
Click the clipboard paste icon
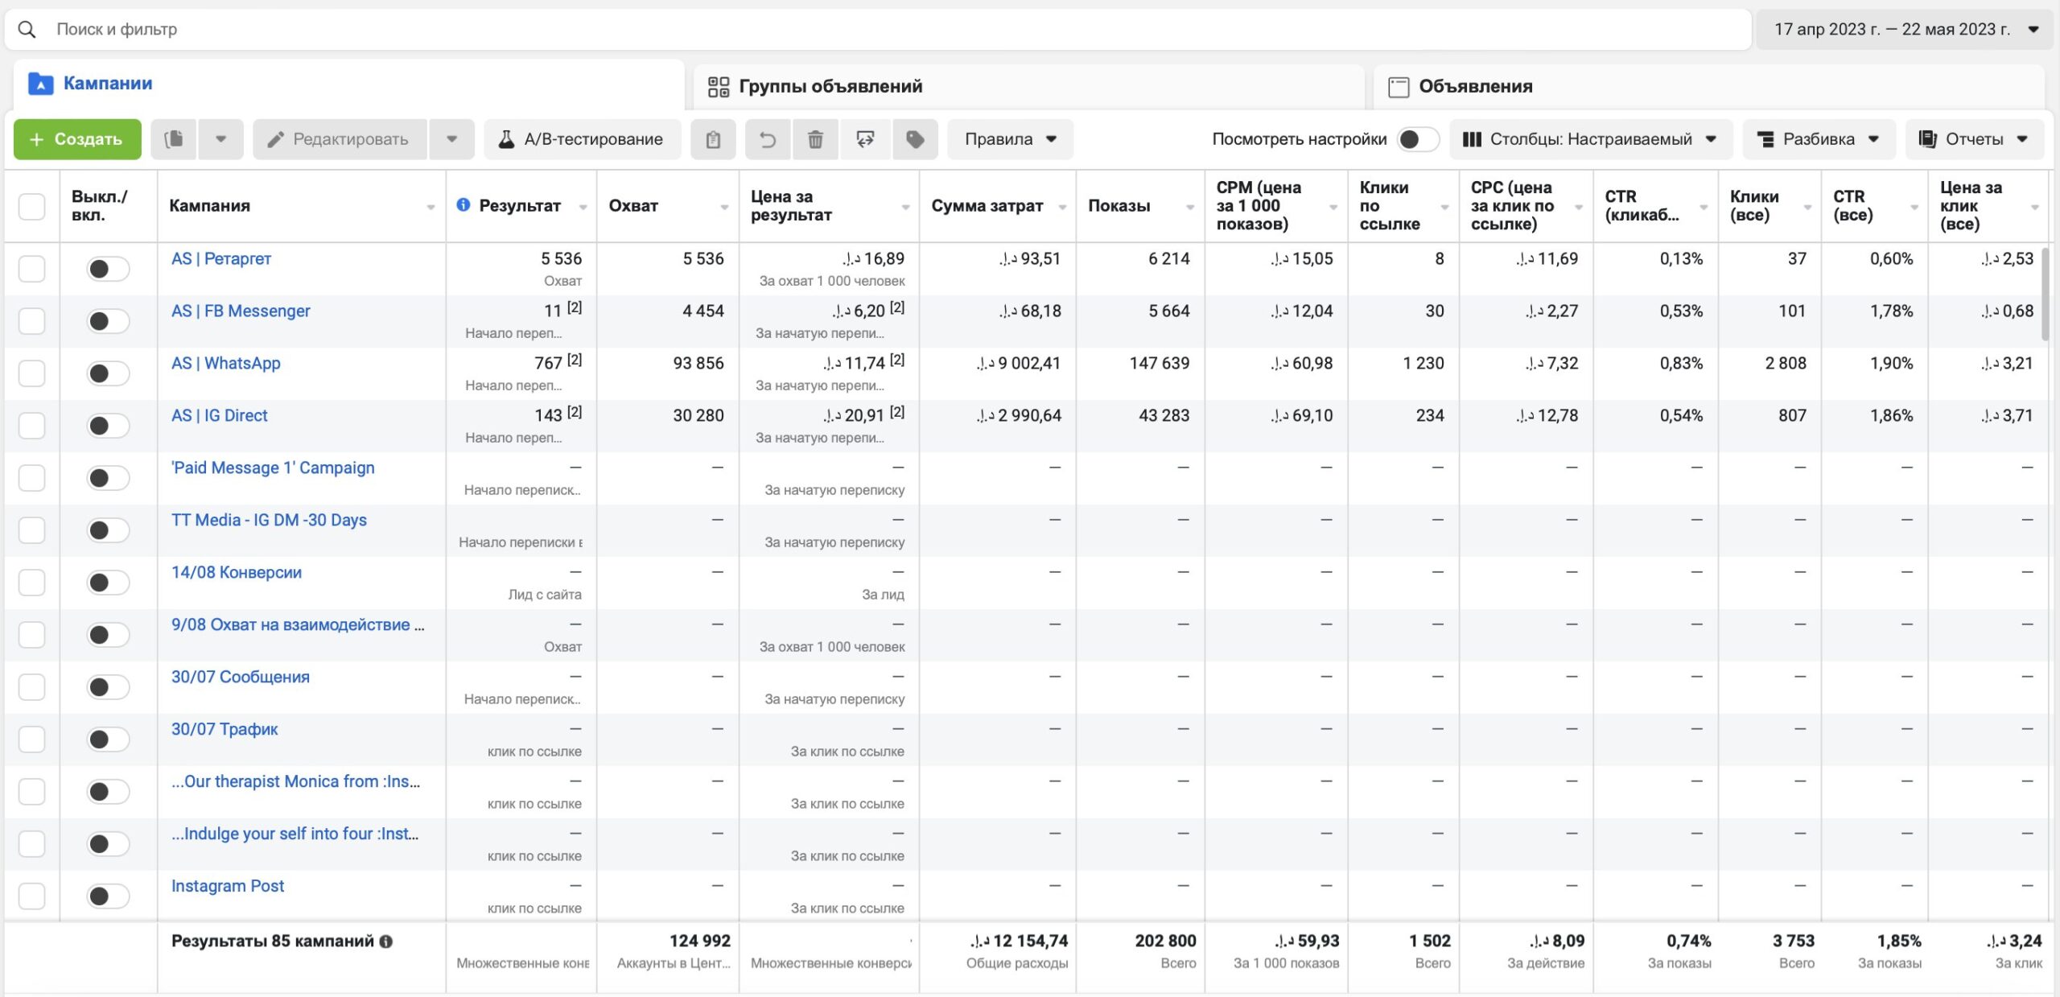[x=713, y=139]
